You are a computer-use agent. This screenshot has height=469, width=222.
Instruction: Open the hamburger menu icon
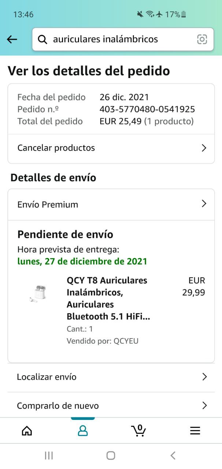[x=195, y=431]
